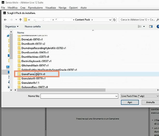Refresh the Content Pack folder listing

pyautogui.click(x=115, y=20)
